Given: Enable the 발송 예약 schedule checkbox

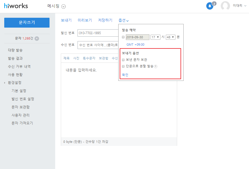Looking at the screenshot, I should coord(123,37).
